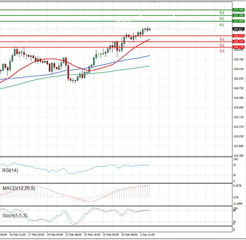The height and width of the screenshot is (240, 246).
Task: Click the MACD scale value -0.1909
Action: click(x=238, y=204)
